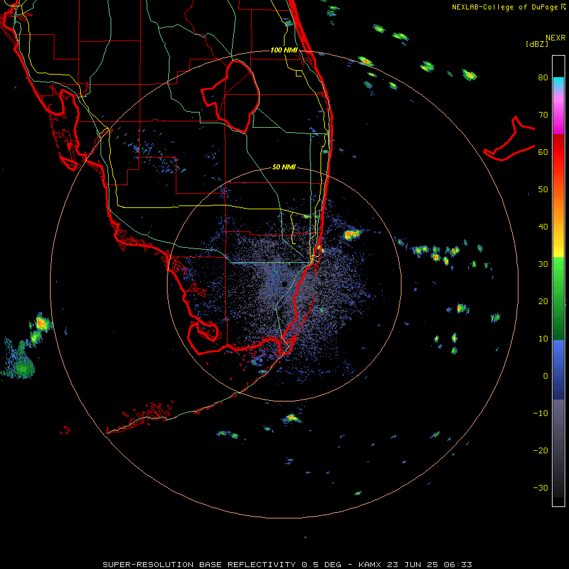Click the -30 value on the dBZ scale

[541, 487]
